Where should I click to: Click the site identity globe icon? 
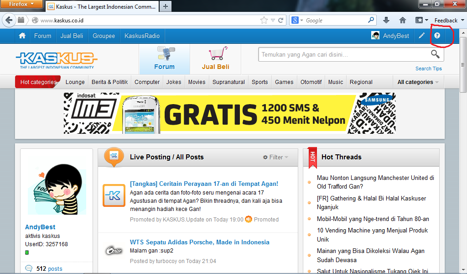pyautogui.click(x=35, y=20)
